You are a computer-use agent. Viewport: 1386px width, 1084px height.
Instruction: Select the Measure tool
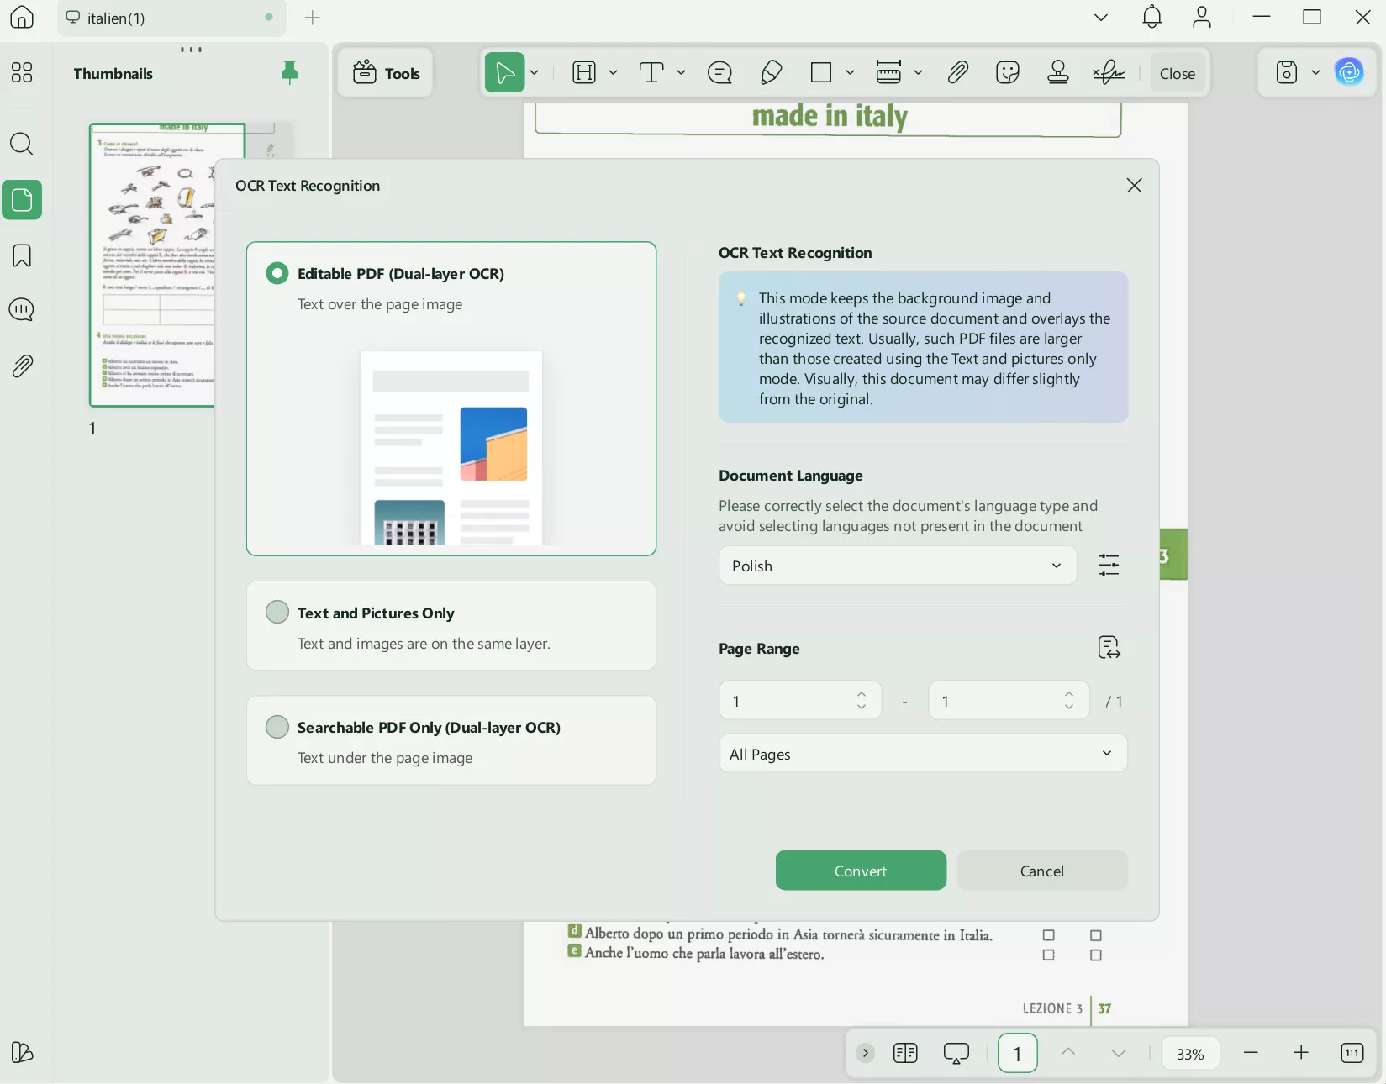click(x=888, y=73)
